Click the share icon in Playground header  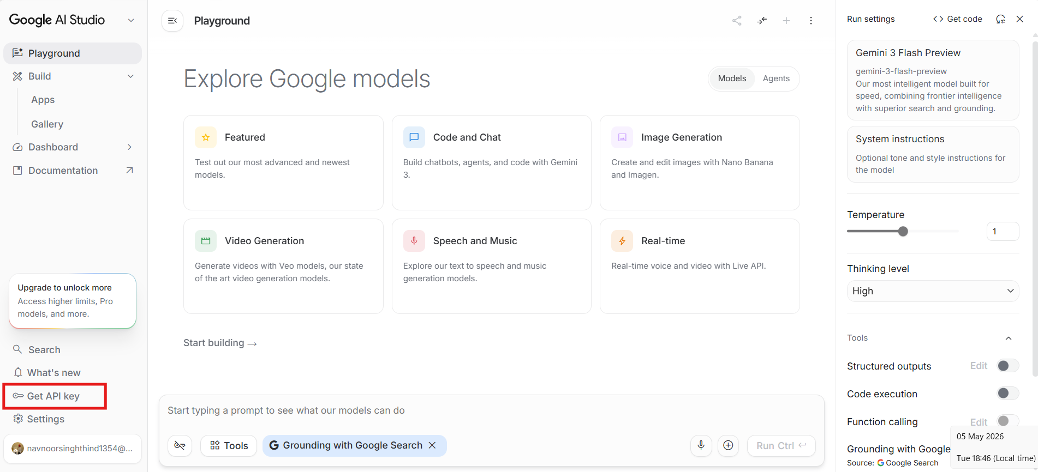click(737, 21)
